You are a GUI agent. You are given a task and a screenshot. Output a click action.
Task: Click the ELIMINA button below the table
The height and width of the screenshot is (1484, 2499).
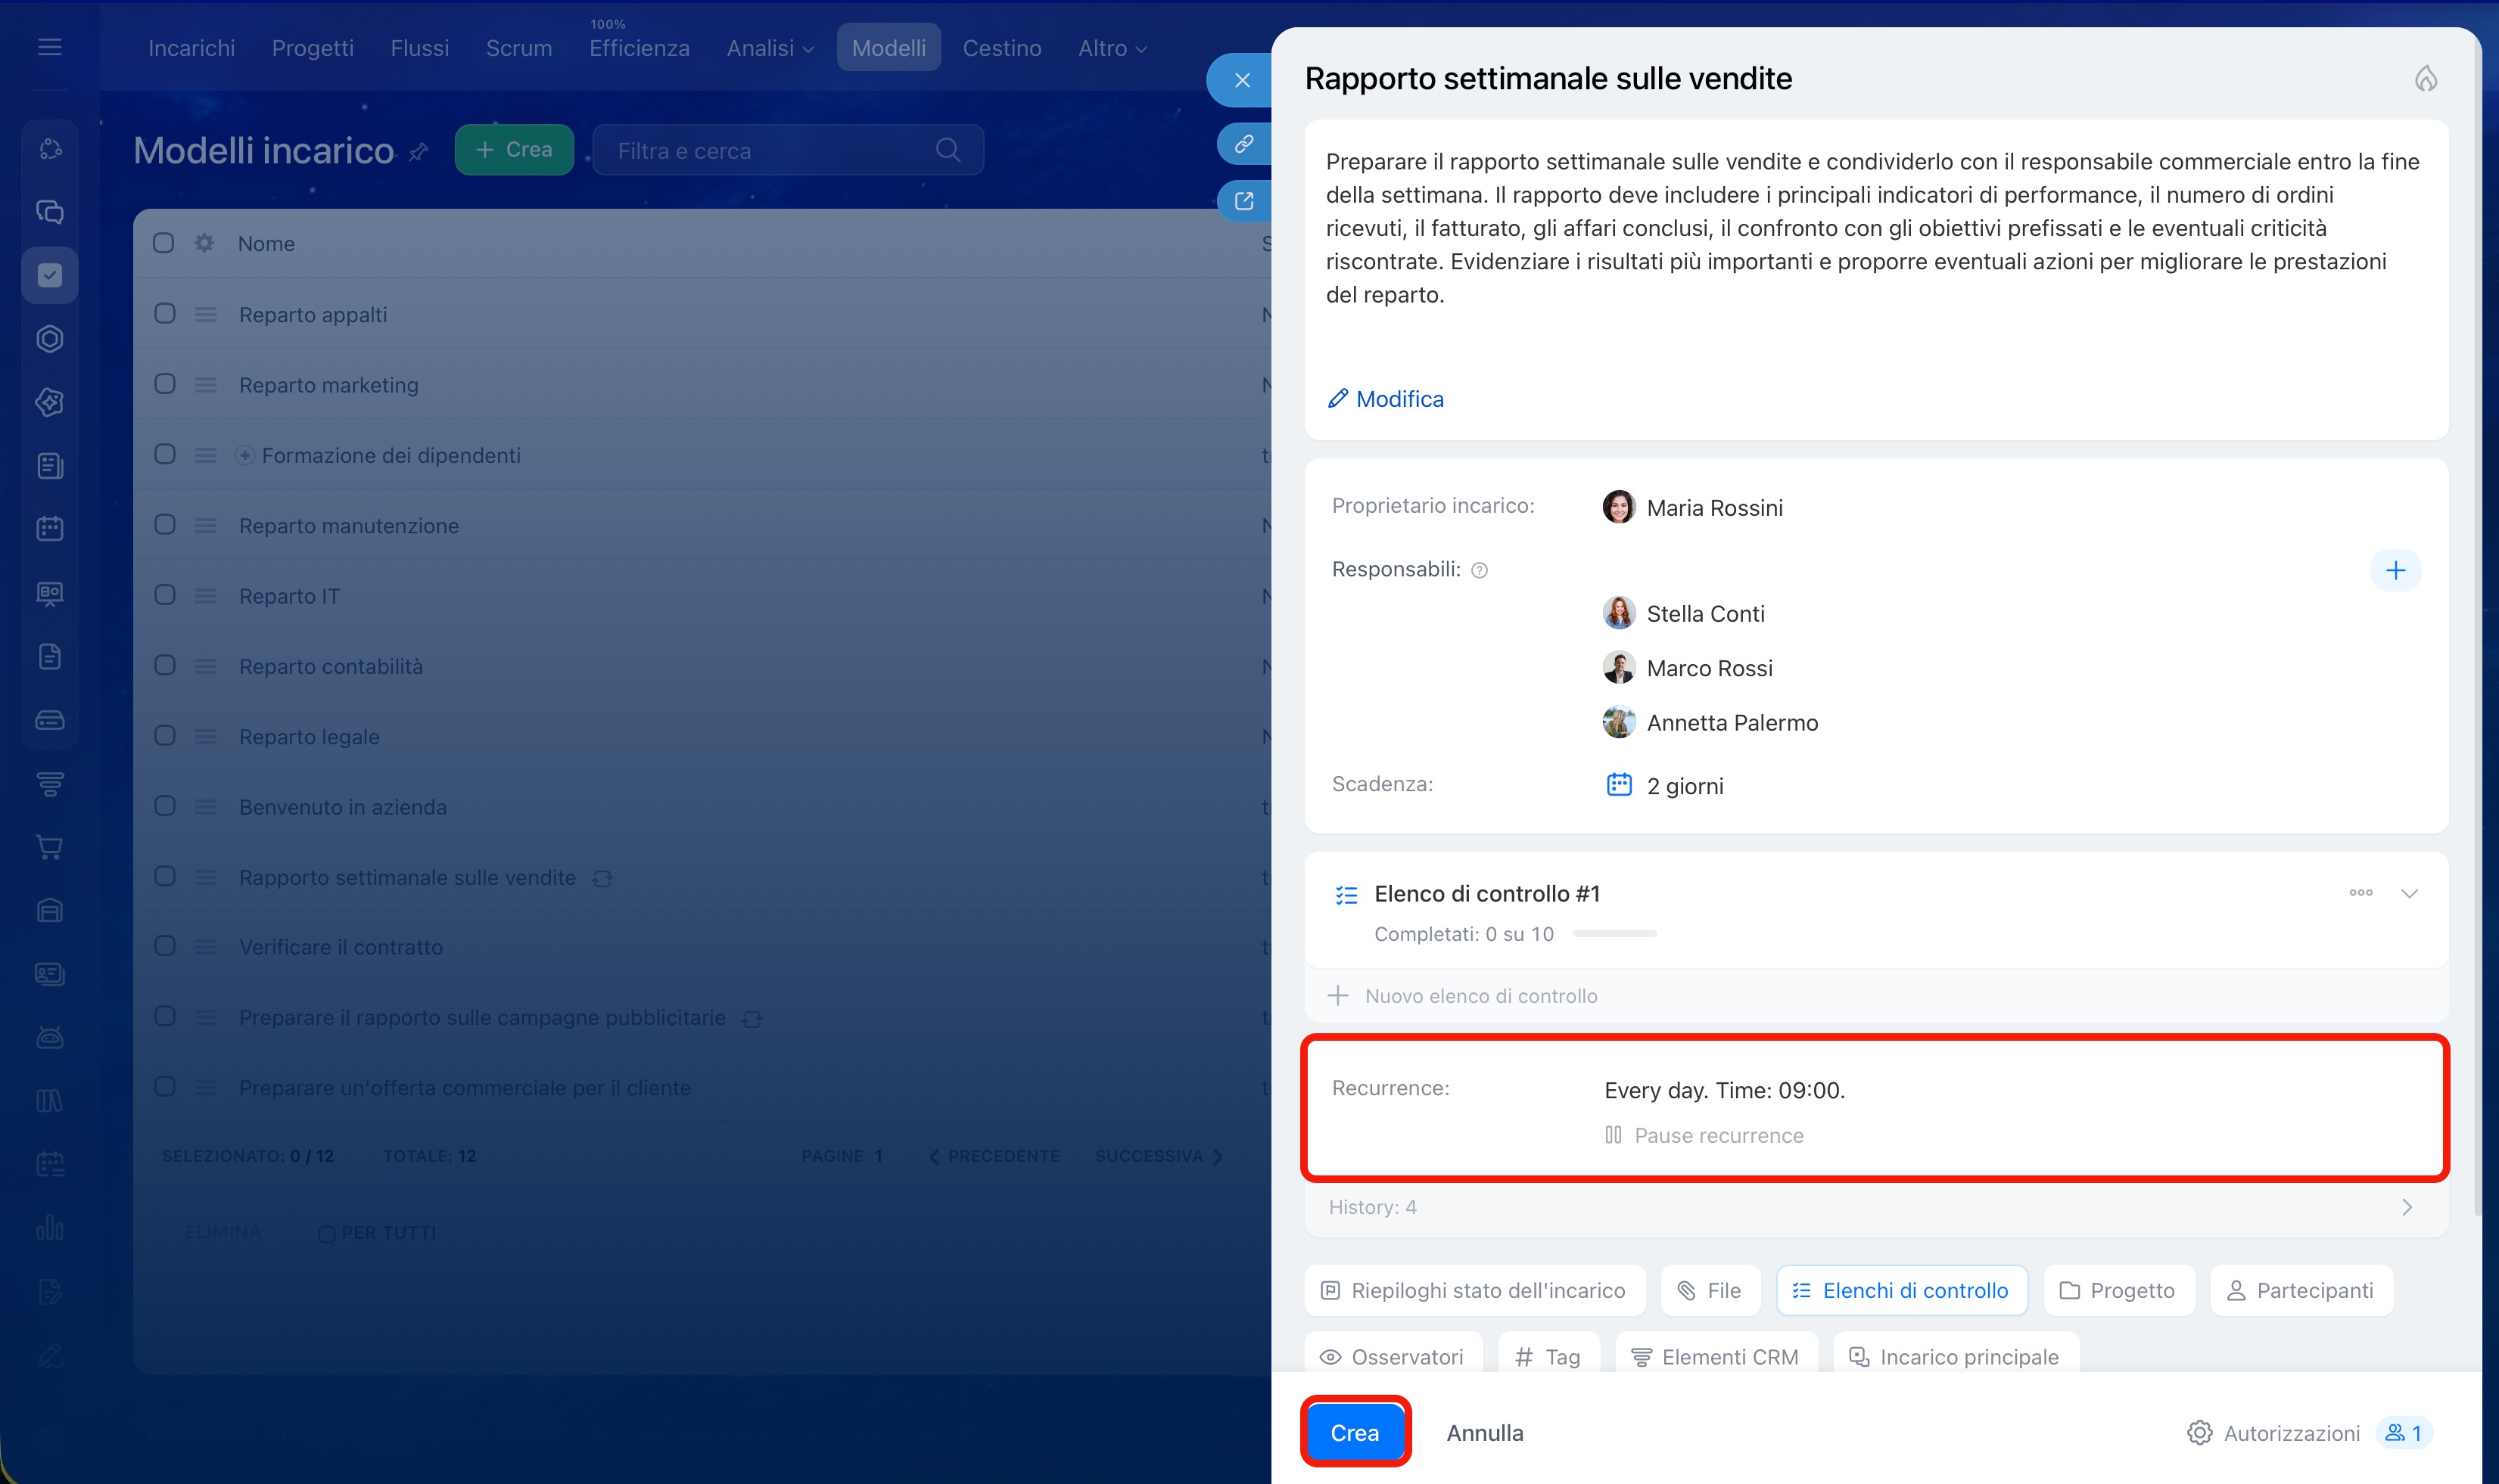222,1232
